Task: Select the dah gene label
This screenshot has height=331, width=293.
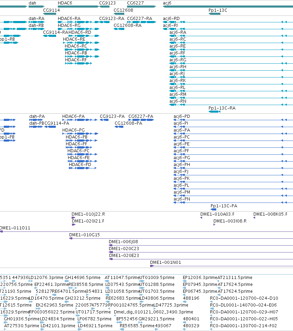Action: point(32,3)
